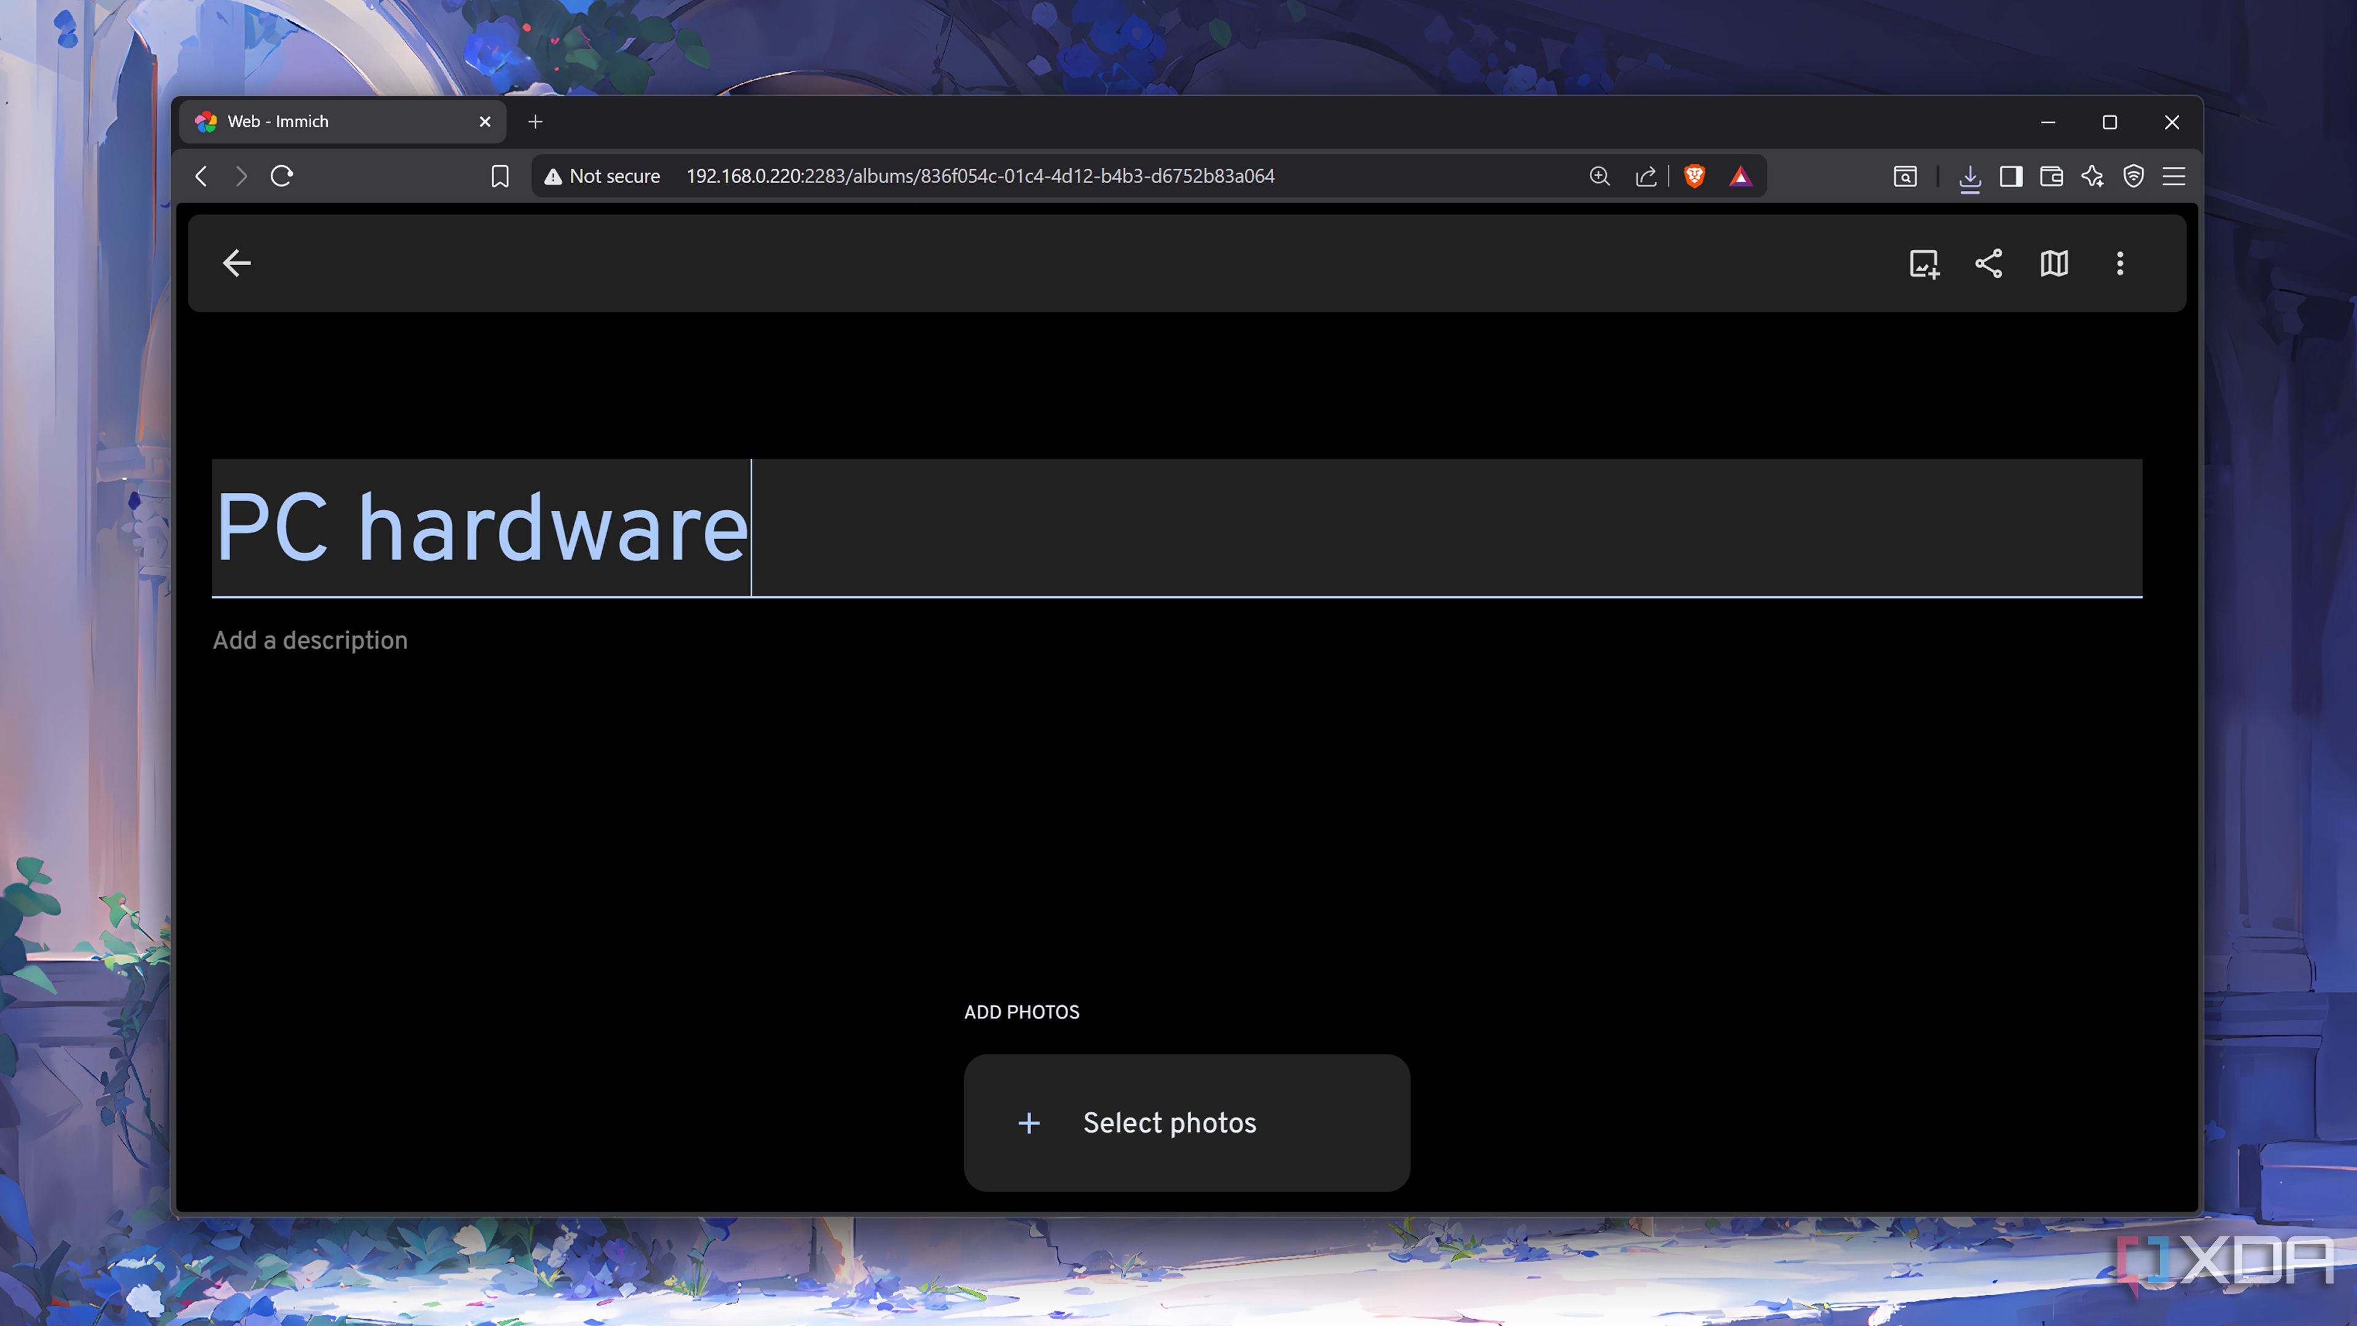Bookmark this page with the bookmark icon
2357x1326 pixels.
500,176
